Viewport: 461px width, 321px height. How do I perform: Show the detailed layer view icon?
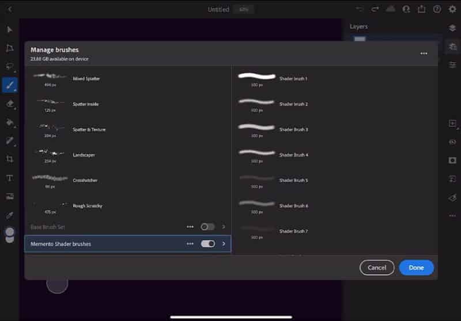coord(452,47)
